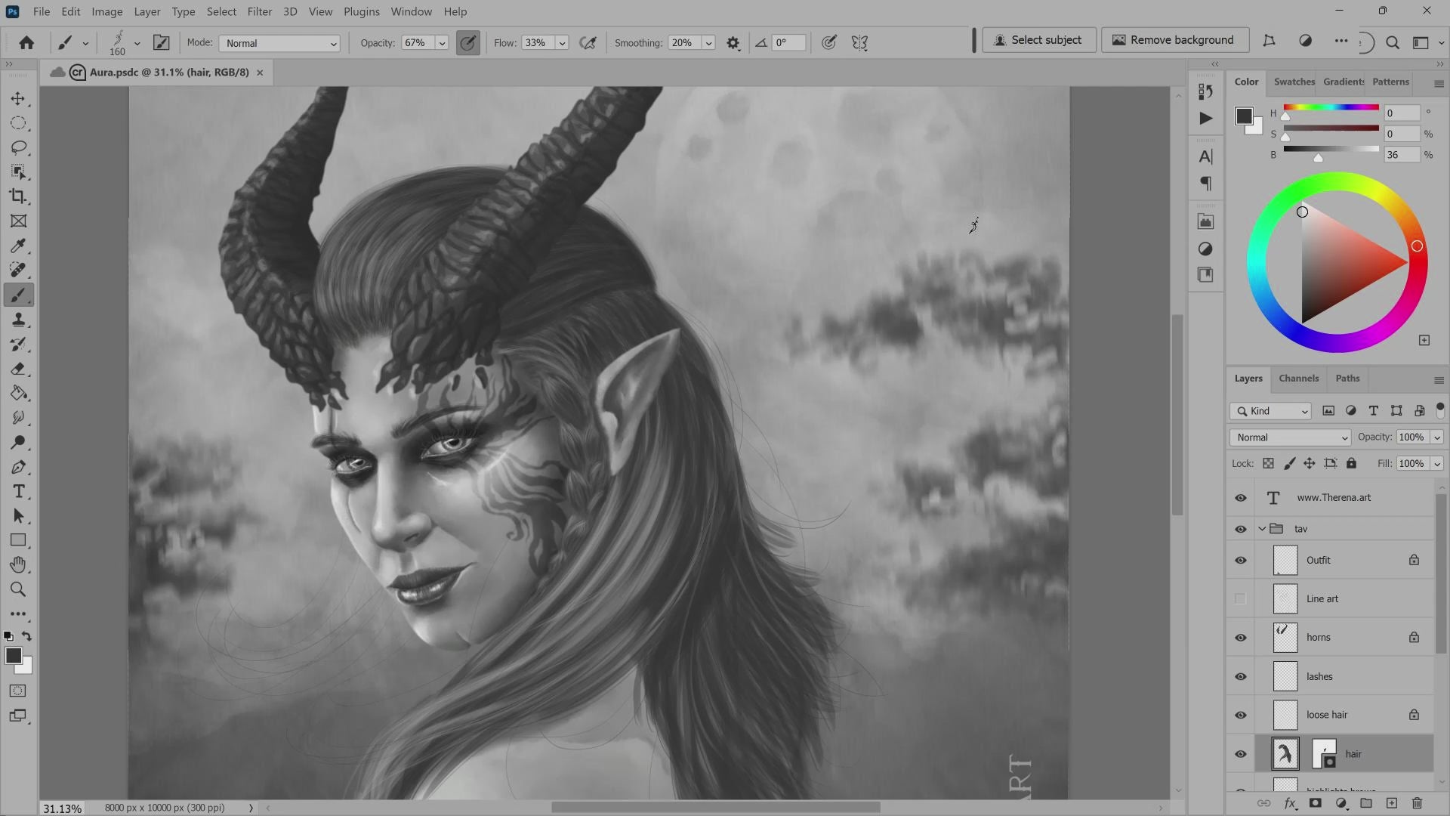
Task: Hide the hair layer
Action: point(1241,754)
